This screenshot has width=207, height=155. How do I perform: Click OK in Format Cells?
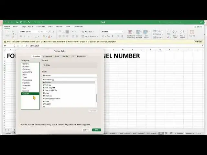pyautogui.click(x=96, y=130)
